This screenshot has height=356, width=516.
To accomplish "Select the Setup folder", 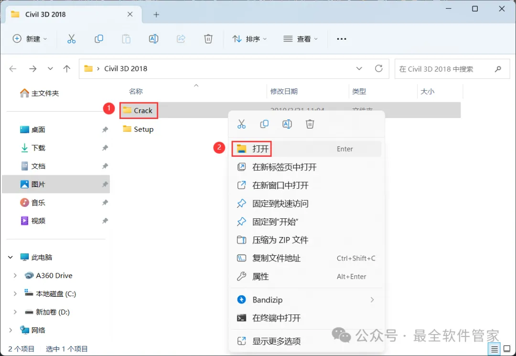I will click(138, 129).
